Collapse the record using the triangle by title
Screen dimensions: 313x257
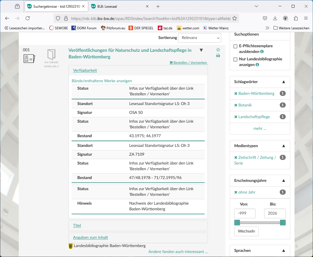(x=201, y=50)
